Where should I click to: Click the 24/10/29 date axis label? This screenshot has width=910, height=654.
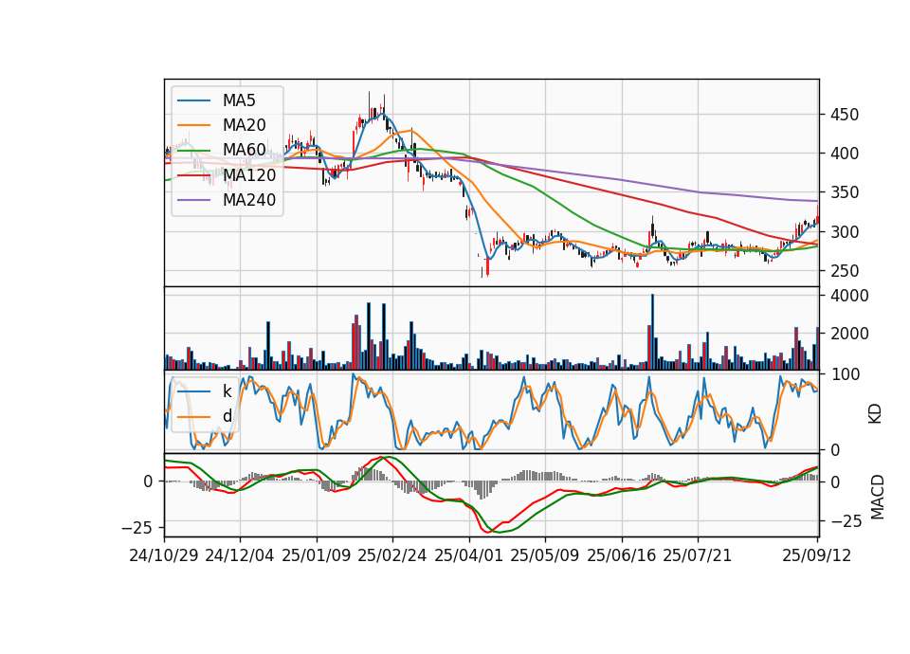pyautogui.click(x=164, y=555)
